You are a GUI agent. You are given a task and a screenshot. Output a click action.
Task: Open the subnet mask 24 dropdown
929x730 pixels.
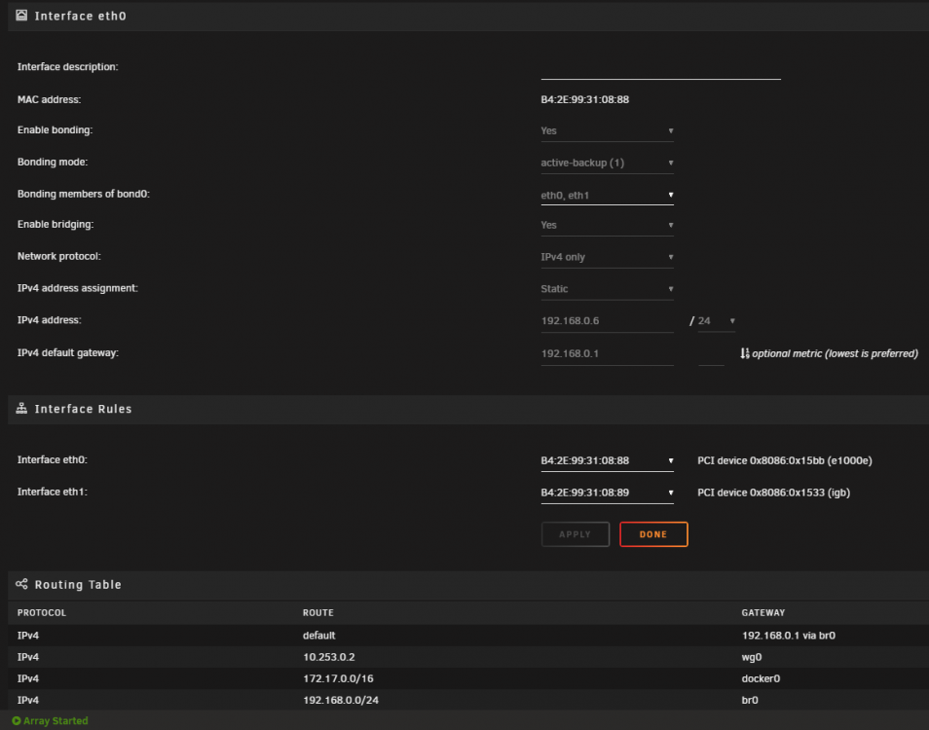click(x=717, y=321)
